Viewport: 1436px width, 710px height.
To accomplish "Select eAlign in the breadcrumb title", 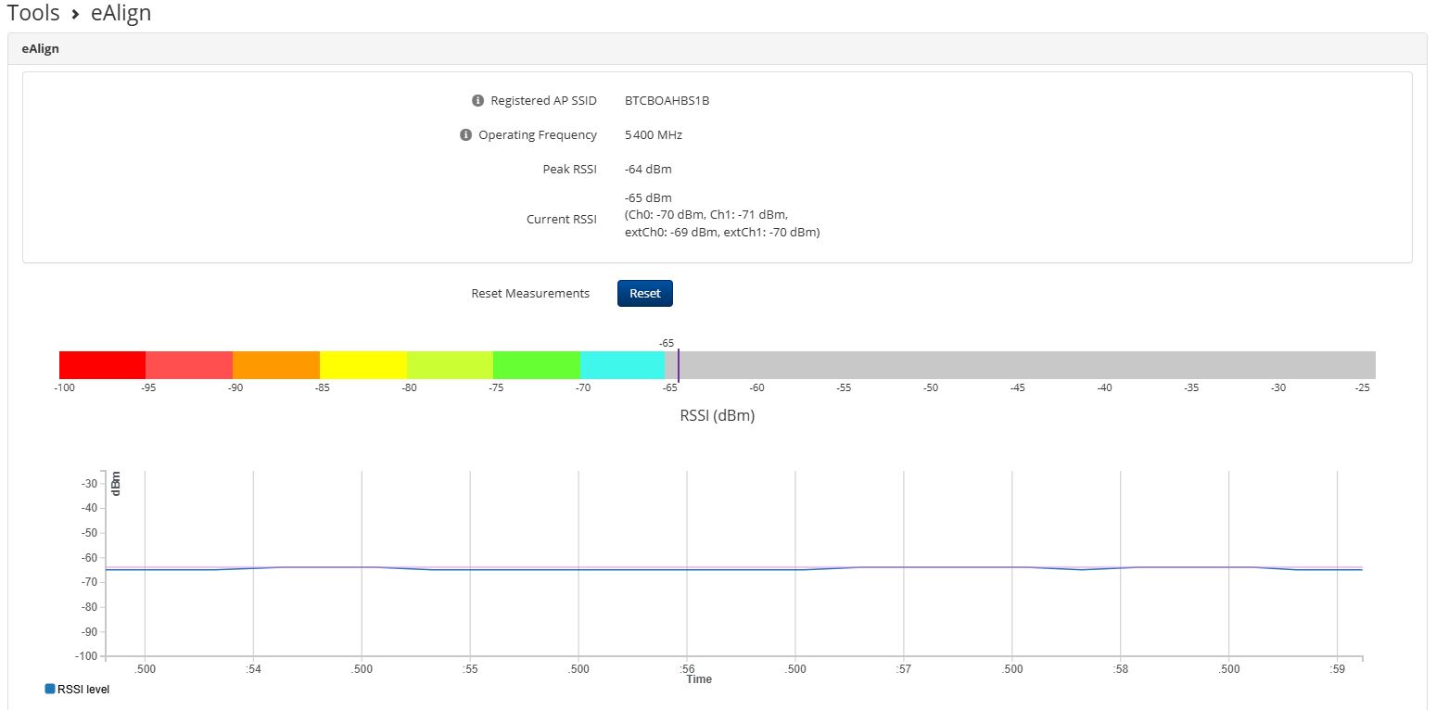I will pyautogui.click(x=121, y=13).
